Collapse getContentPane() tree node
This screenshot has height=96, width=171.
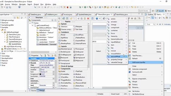point(33,26)
